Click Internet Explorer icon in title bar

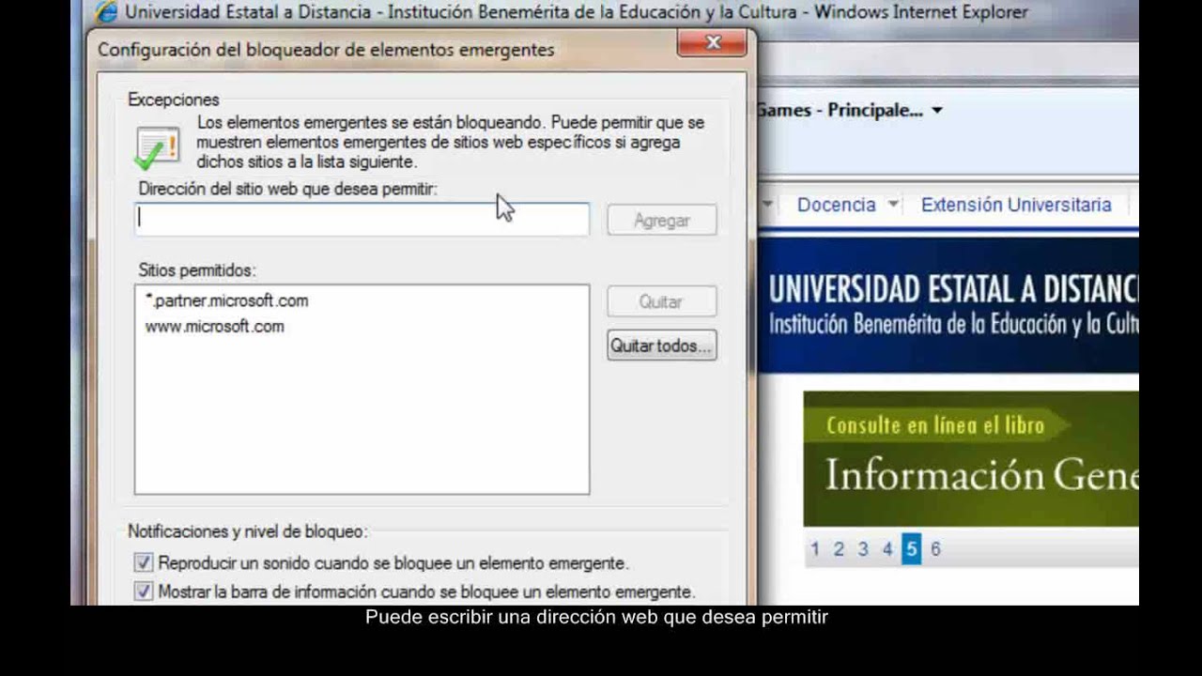pyautogui.click(x=106, y=12)
